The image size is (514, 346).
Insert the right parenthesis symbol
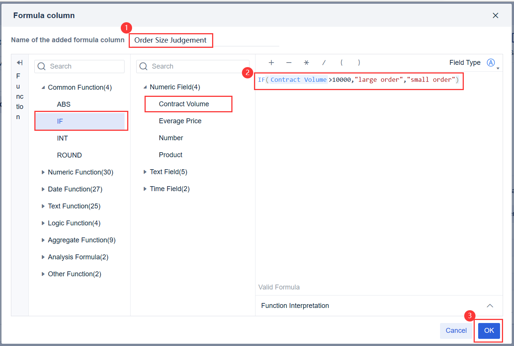point(359,63)
